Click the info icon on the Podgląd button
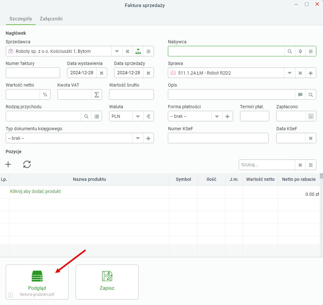This screenshot has height=305, width=323. pos(10,295)
